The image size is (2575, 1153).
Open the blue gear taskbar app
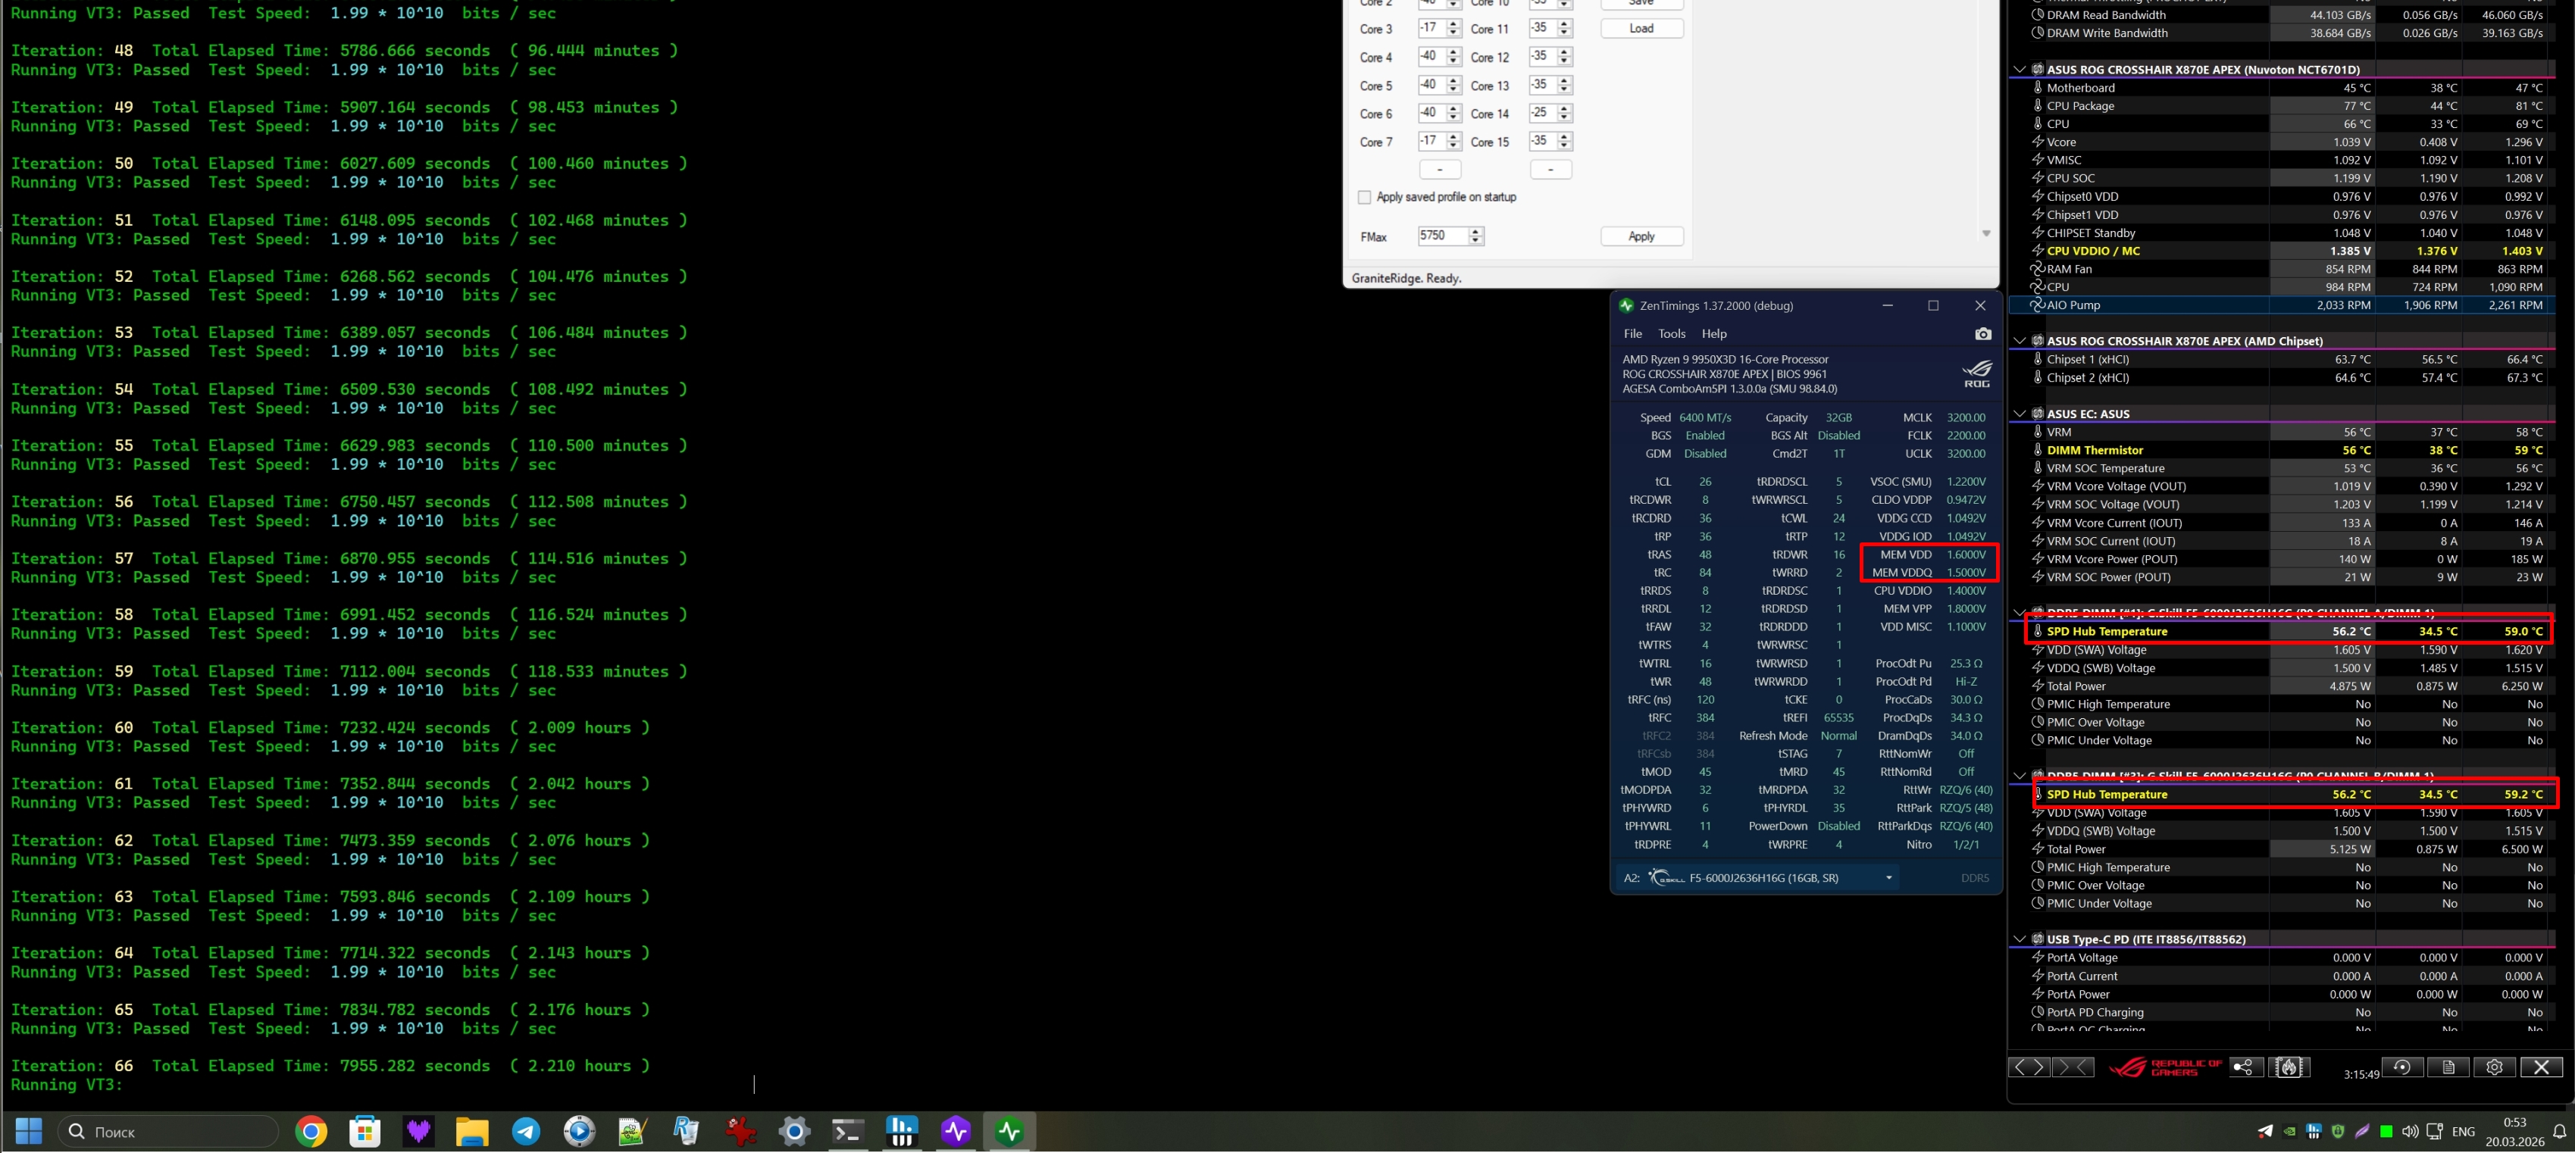[795, 1131]
